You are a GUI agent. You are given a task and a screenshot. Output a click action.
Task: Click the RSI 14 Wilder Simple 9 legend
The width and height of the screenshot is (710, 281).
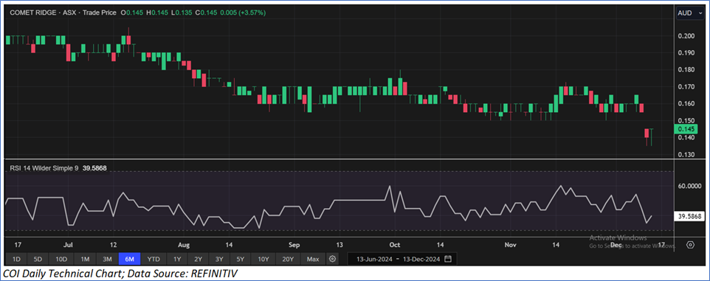pyautogui.click(x=44, y=168)
